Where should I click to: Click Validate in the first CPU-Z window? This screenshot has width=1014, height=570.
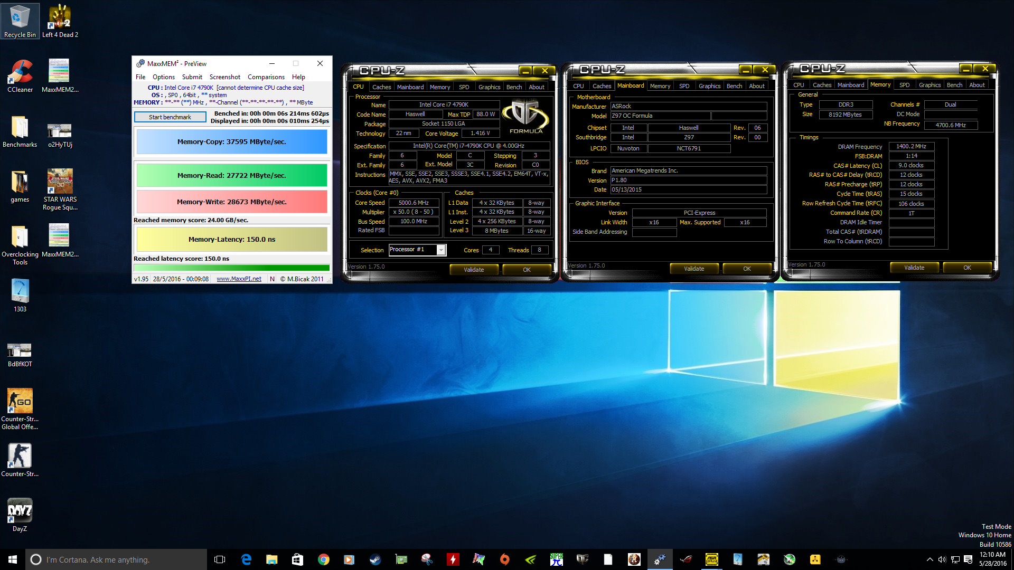474,270
